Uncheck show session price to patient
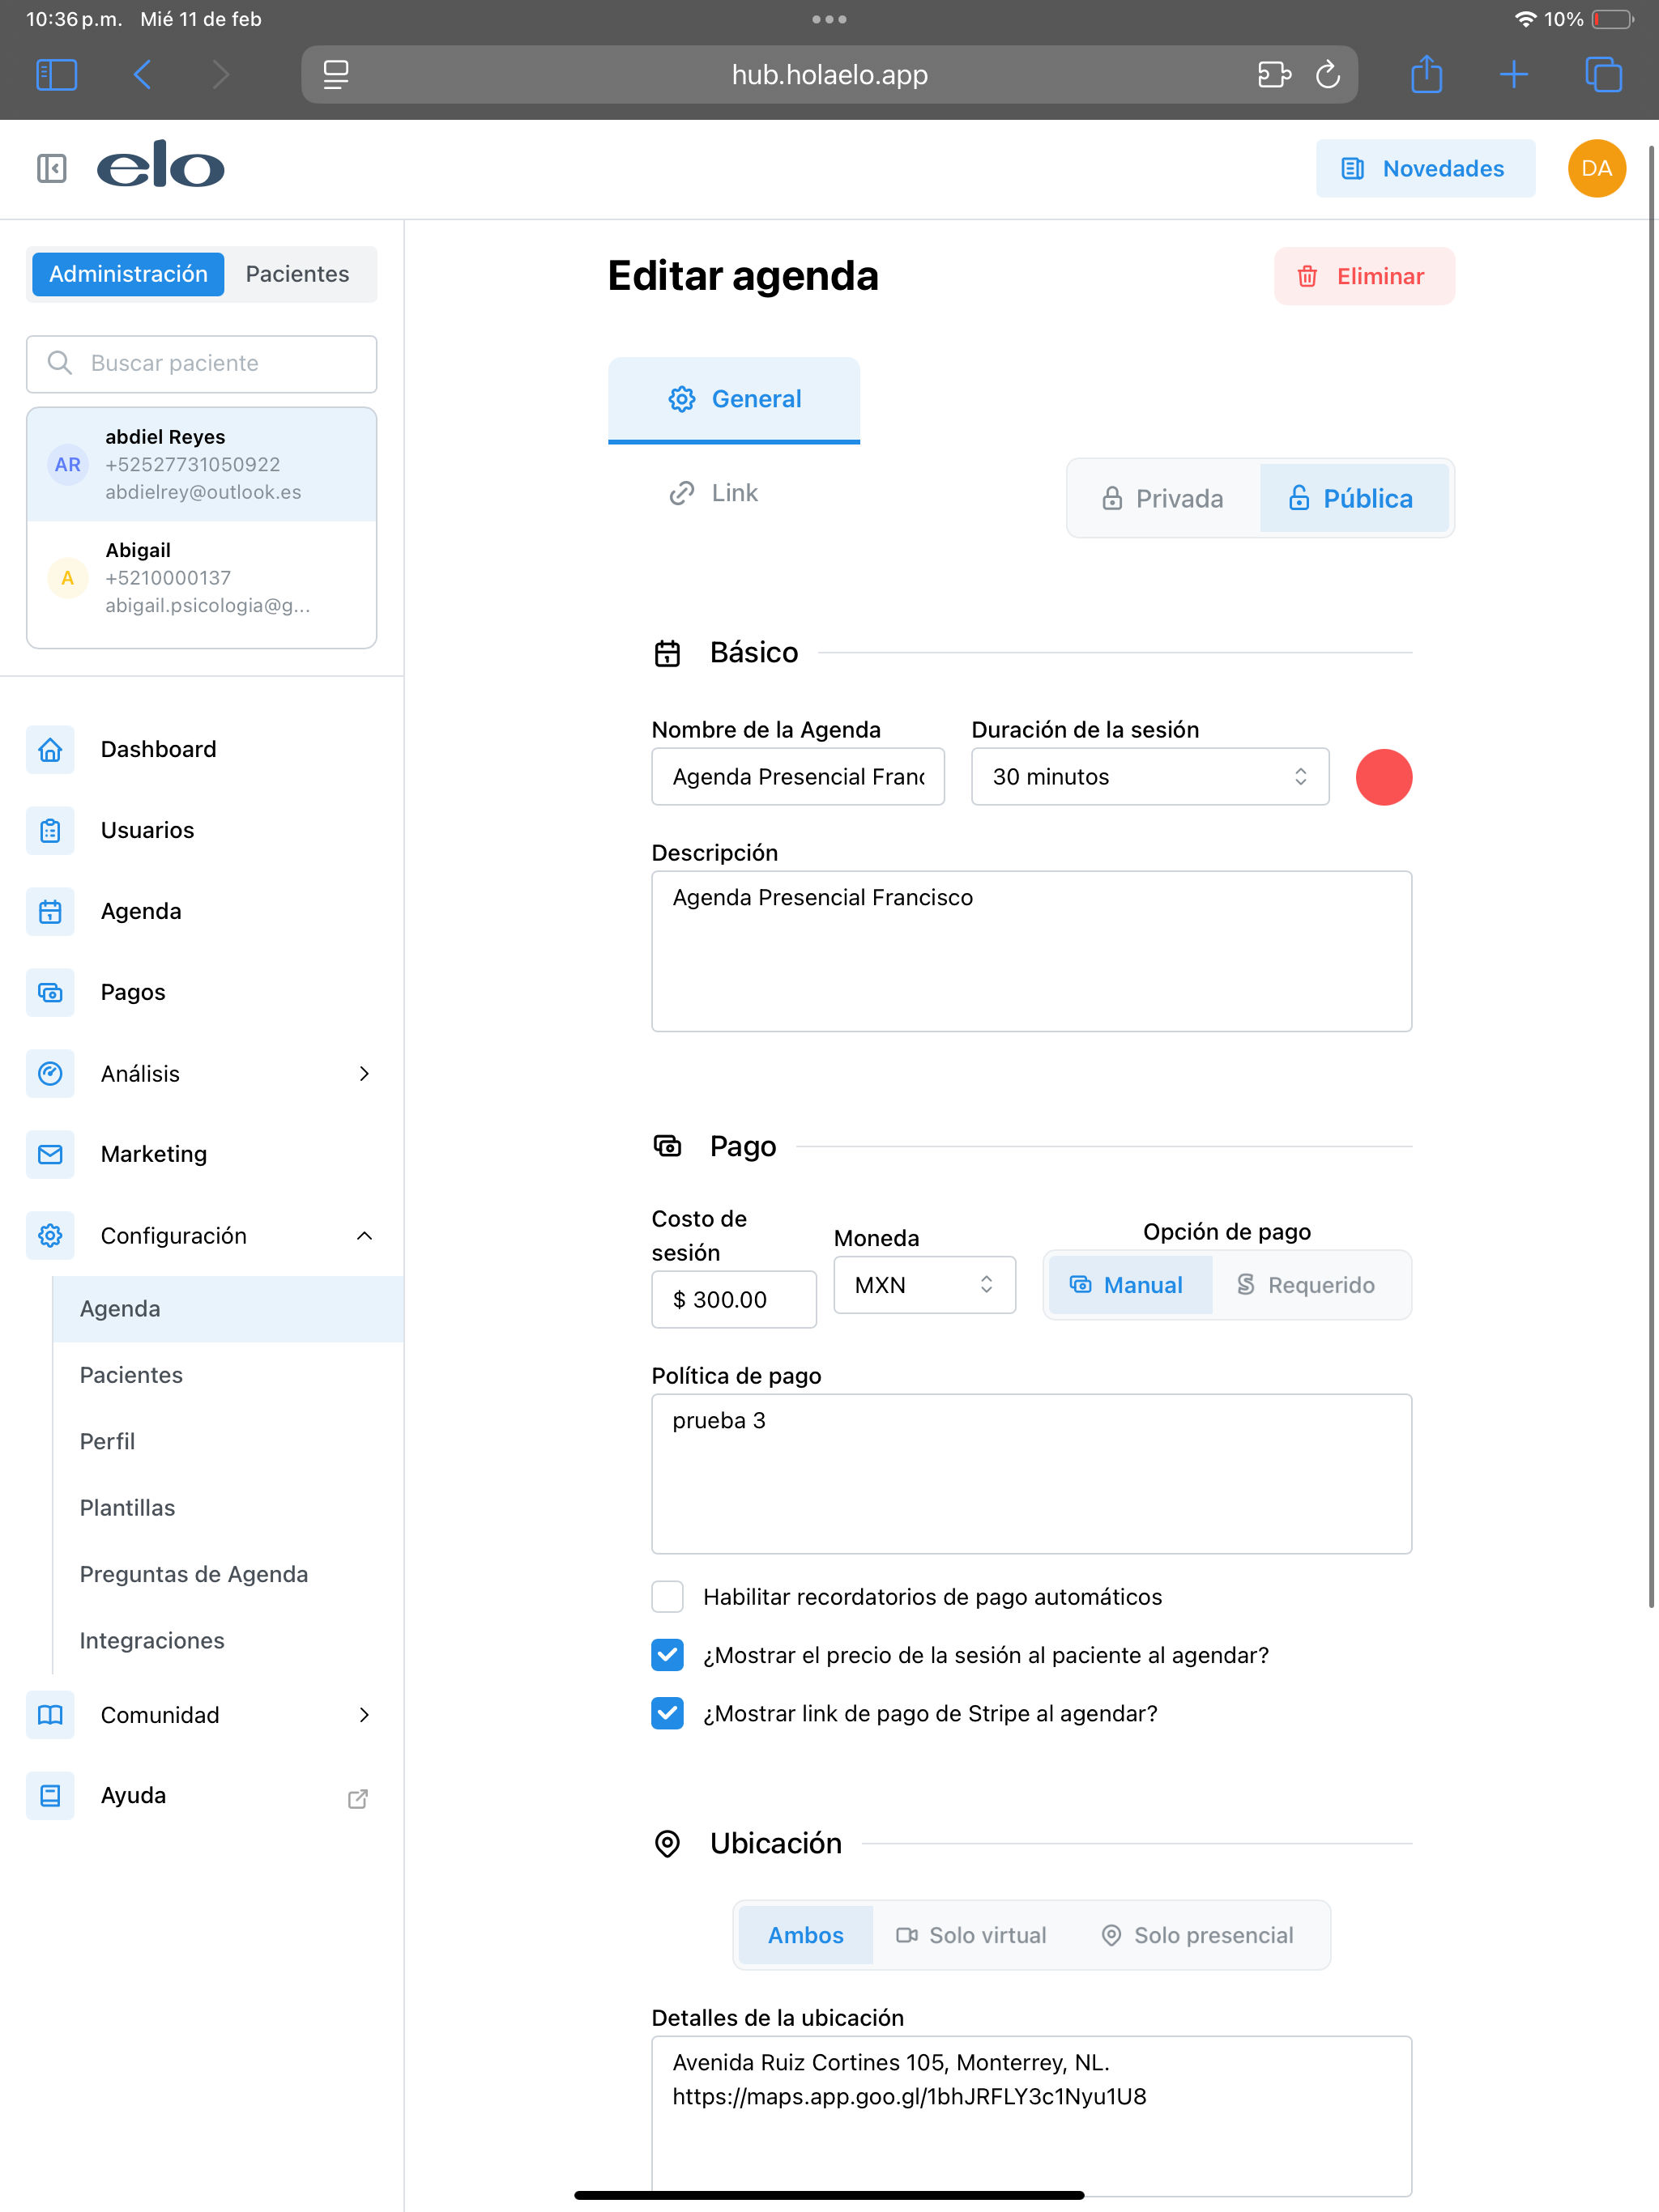Image resolution: width=1659 pixels, height=2212 pixels. [x=667, y=1655]
